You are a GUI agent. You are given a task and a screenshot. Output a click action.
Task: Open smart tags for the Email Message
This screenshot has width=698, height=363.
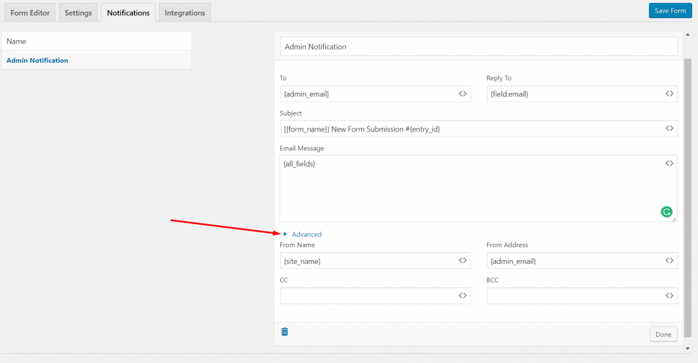(669, 163)
